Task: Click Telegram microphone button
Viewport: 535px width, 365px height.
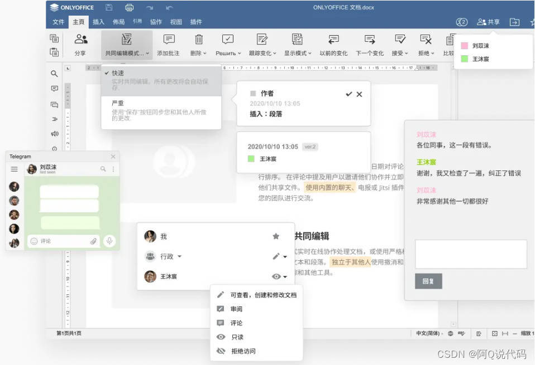Action: pyautogui.click(x=109, y=241)
